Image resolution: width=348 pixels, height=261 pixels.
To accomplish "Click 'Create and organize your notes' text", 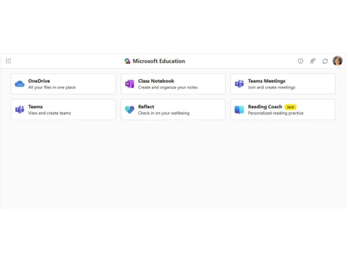I will pos(168,88).
